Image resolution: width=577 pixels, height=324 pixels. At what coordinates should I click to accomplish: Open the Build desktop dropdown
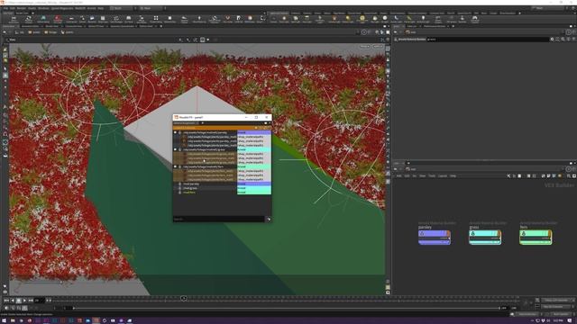[123, 8]
